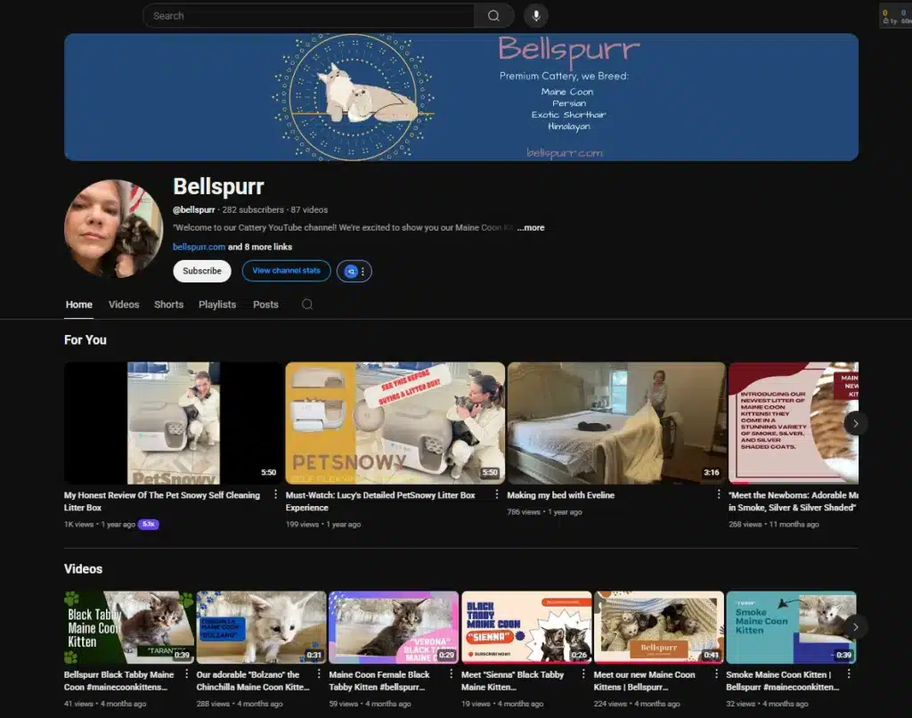
Task: Switch to the Videos tab
Action: pos(124,305)
